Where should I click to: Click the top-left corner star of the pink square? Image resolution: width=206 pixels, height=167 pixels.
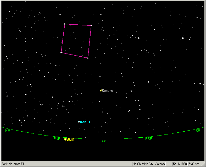[65, 24]
